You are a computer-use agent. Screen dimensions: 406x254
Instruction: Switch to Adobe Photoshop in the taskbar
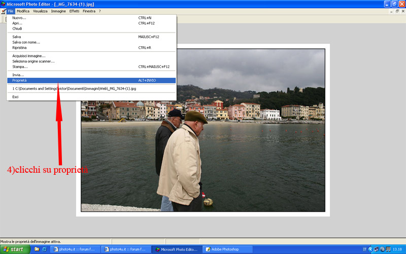226,249
